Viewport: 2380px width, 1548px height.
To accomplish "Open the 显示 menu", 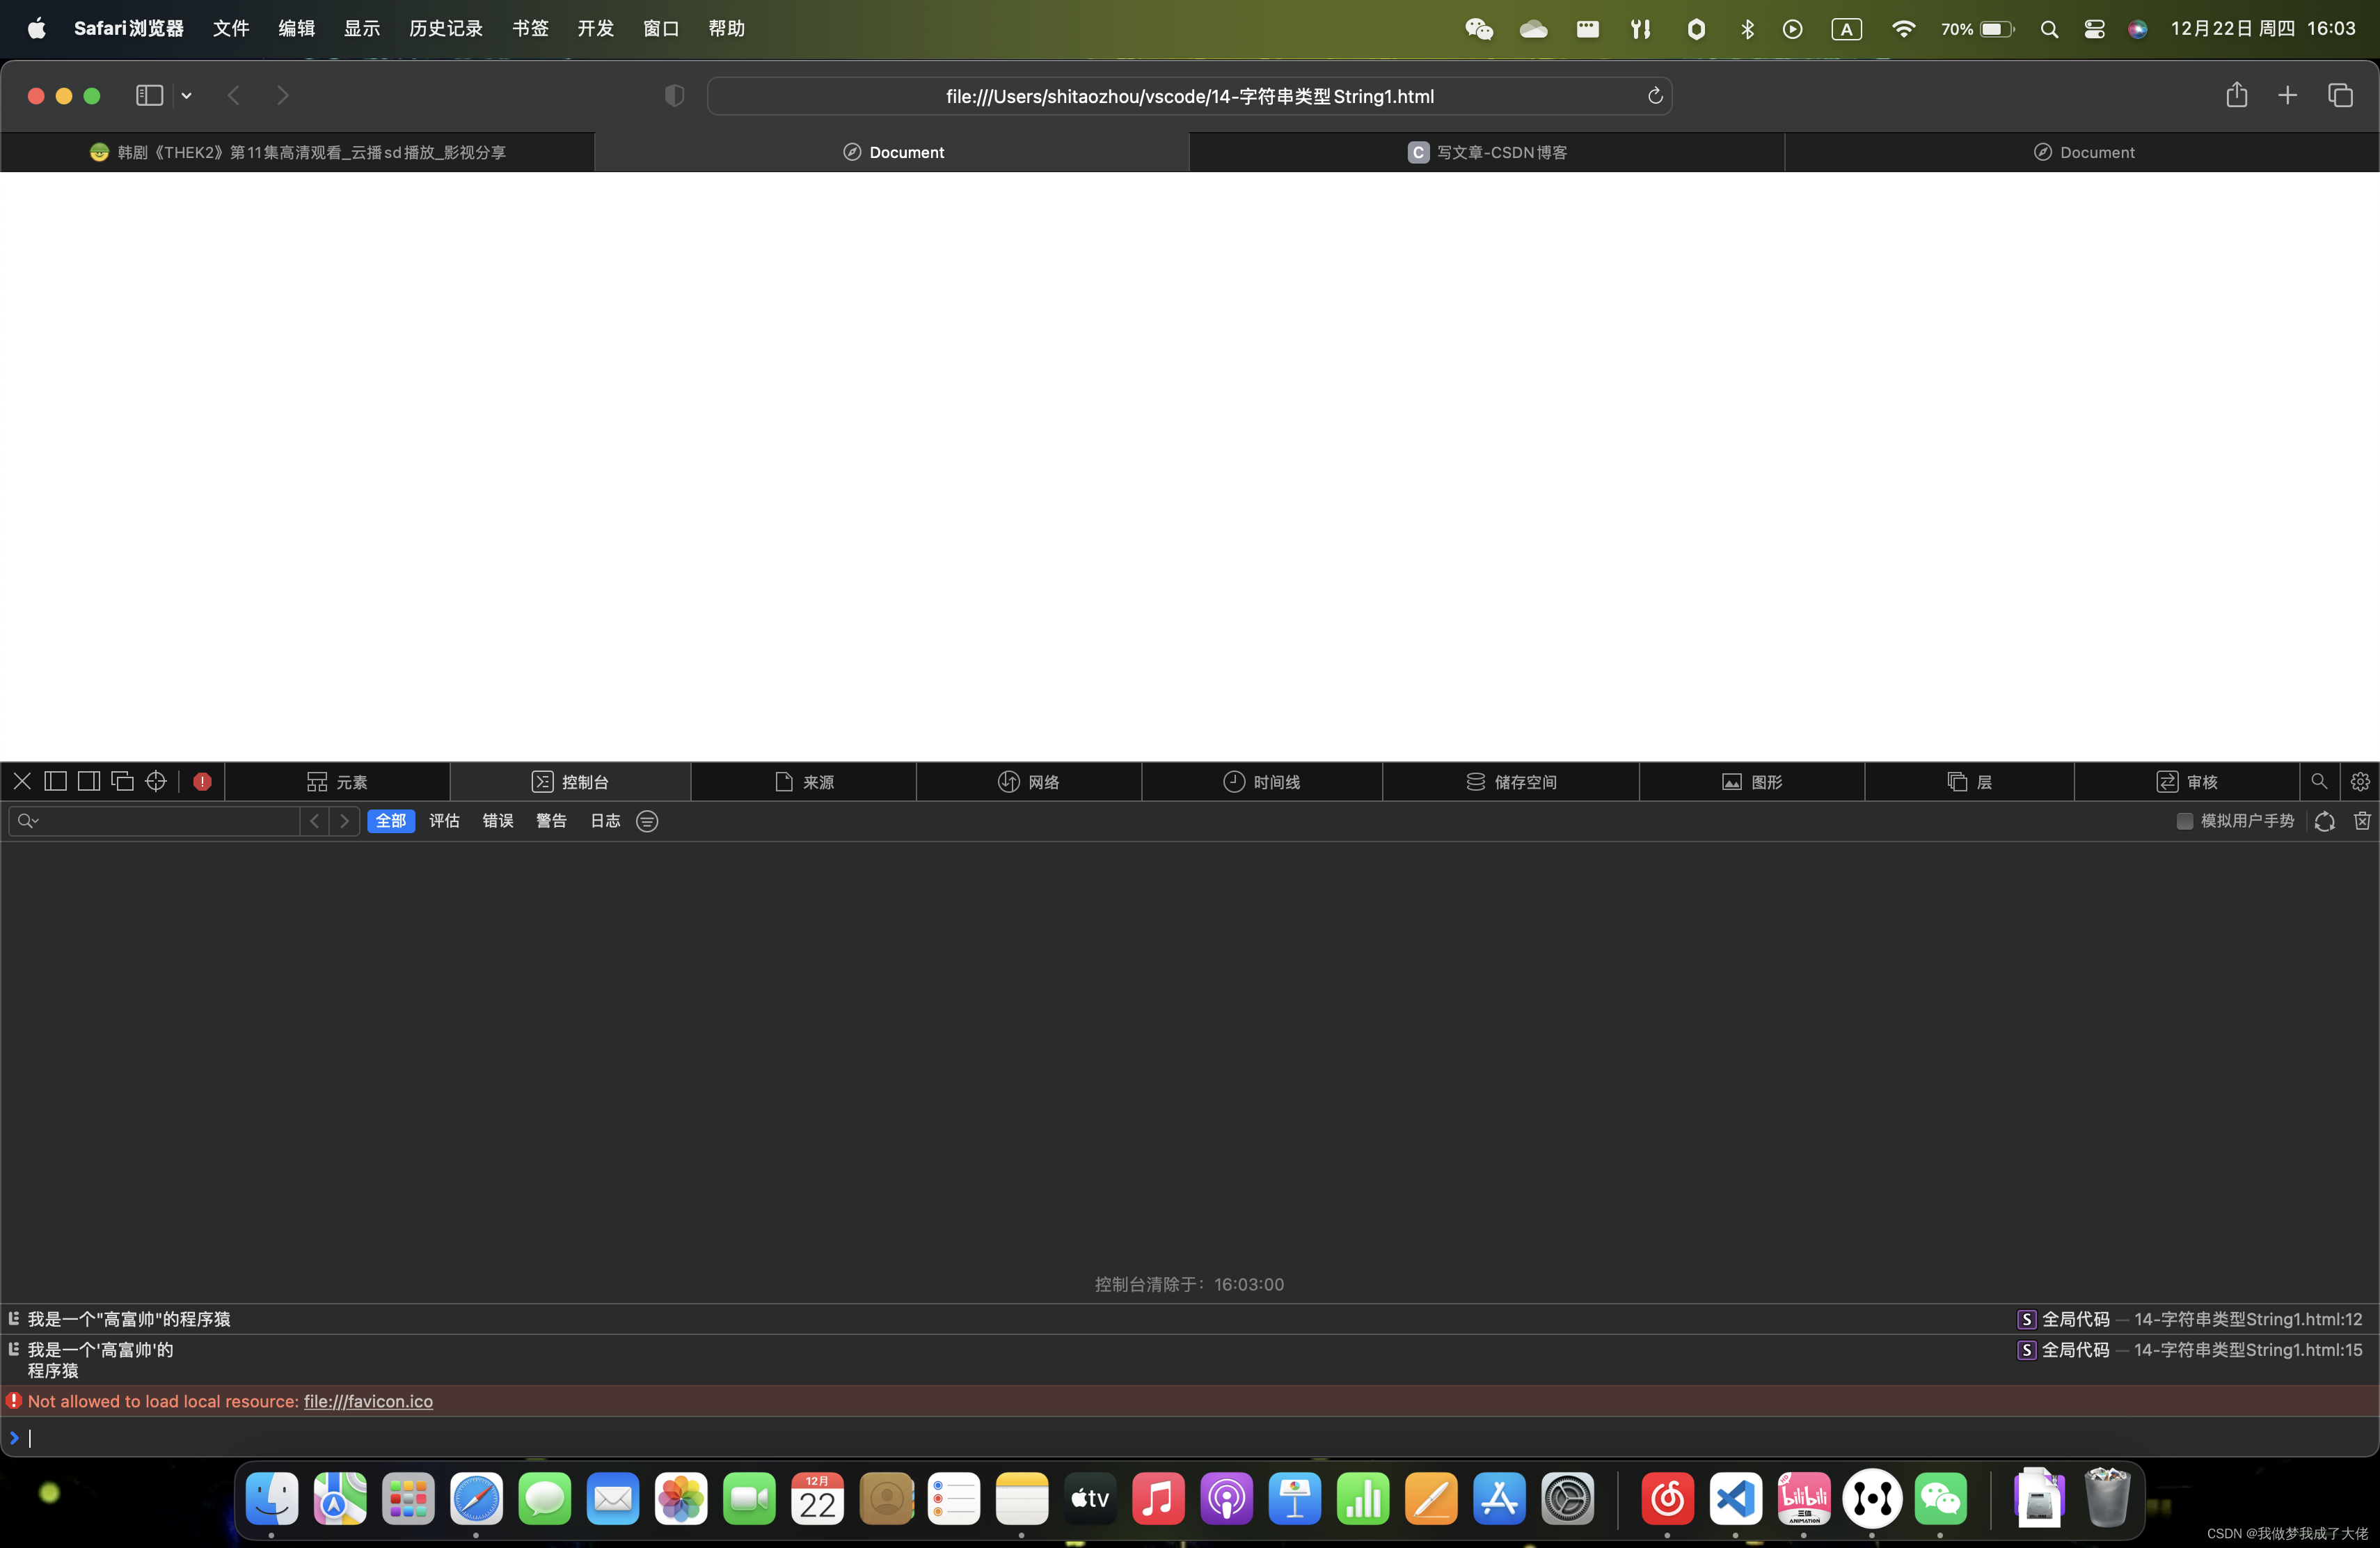I will click(362, 28).
